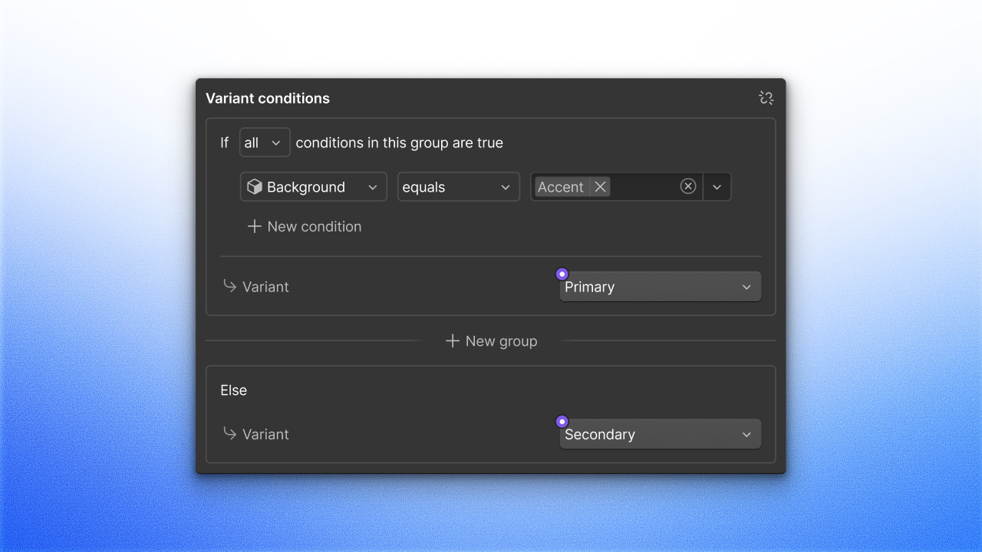
Task: Add a new condition to the group
Action: pyautogui.click(x=305, y=226)
